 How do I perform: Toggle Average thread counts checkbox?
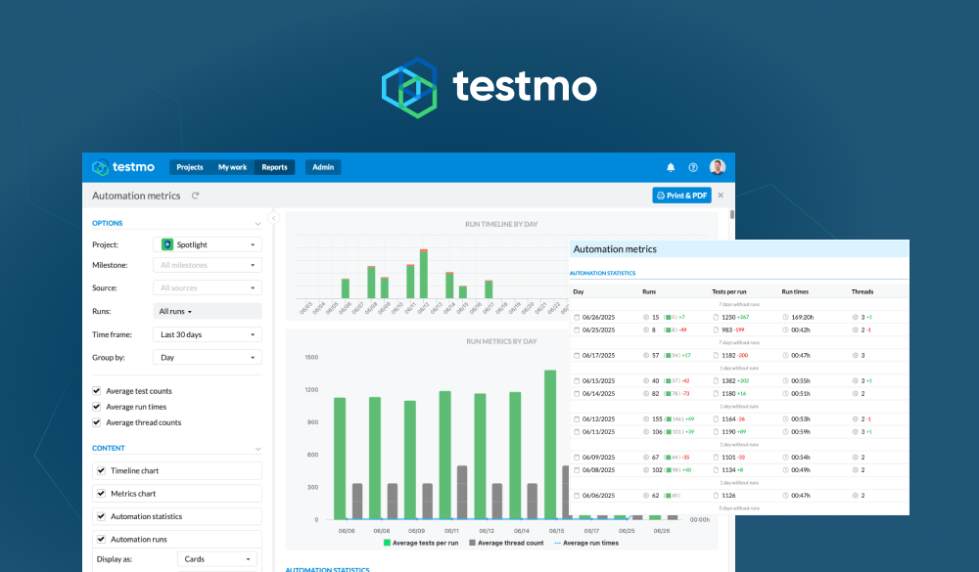[97, 422]
